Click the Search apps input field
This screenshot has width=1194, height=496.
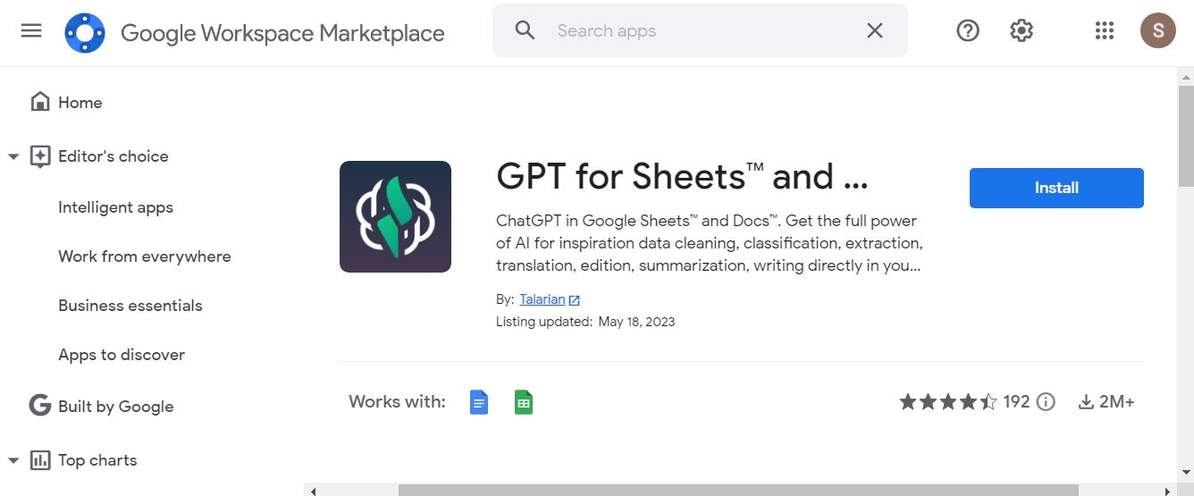(697, 31)
